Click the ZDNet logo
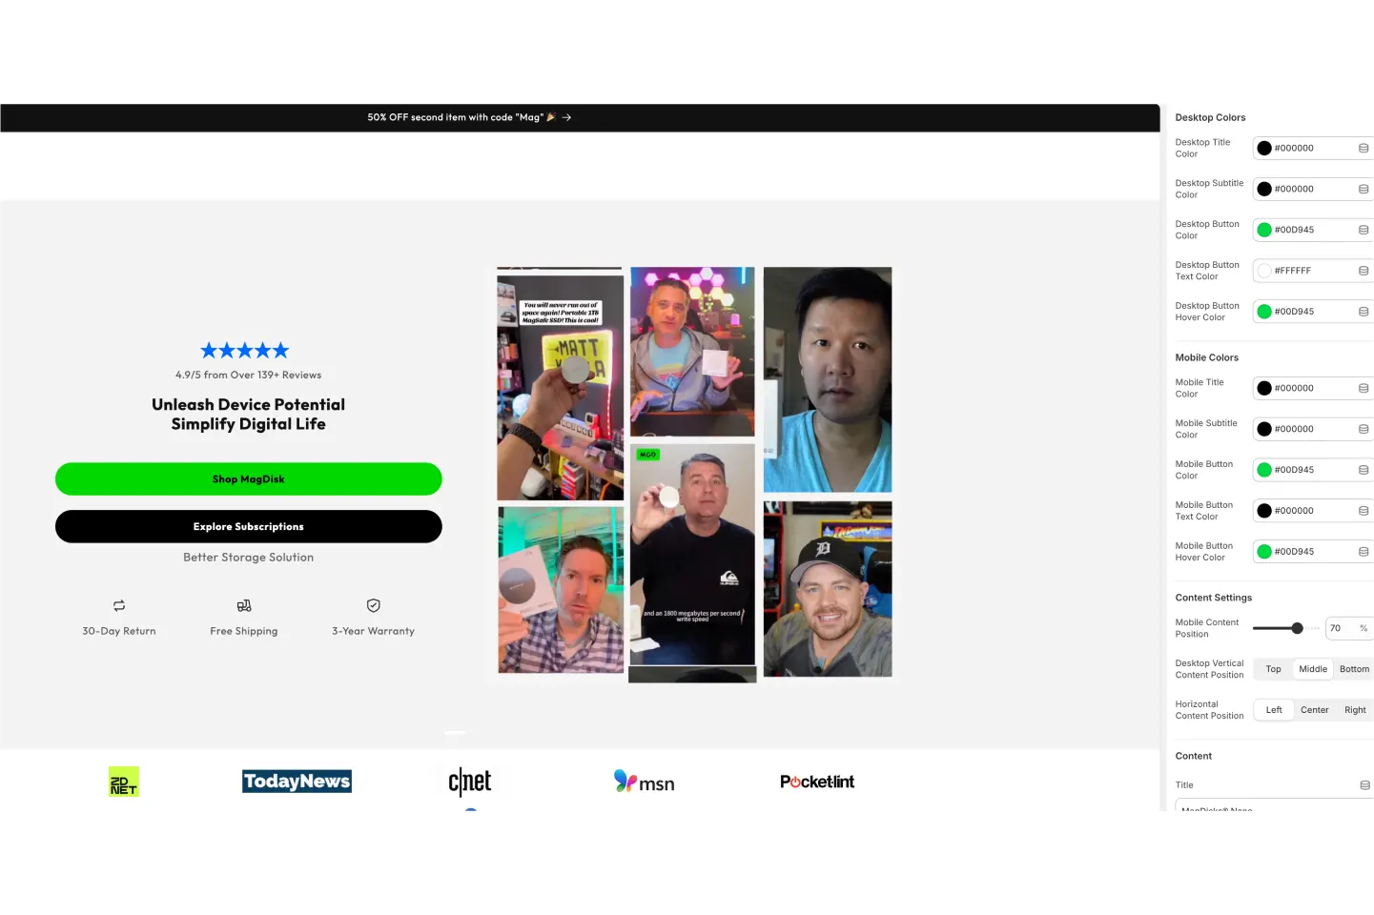1374x915 pixels. click(124, 782)
